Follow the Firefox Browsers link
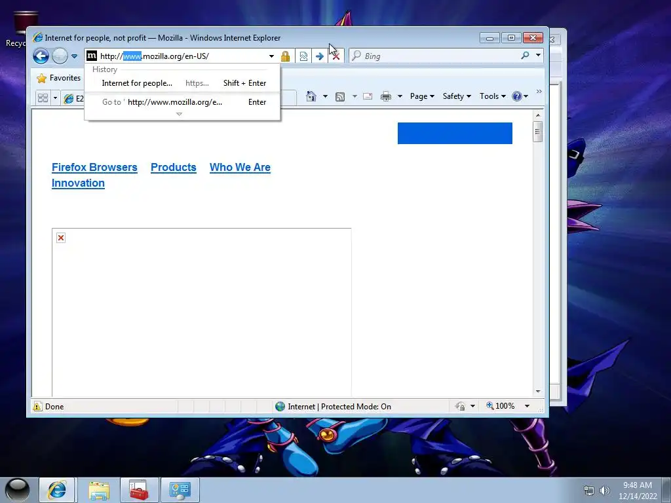 [94, 167]
